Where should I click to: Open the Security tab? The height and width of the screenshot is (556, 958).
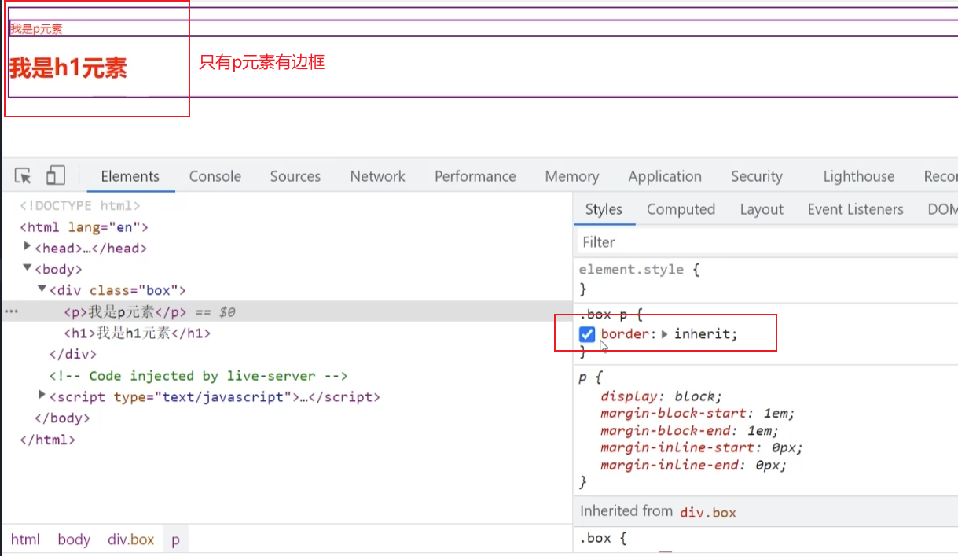pyautogui.click(x=757, y=176)
